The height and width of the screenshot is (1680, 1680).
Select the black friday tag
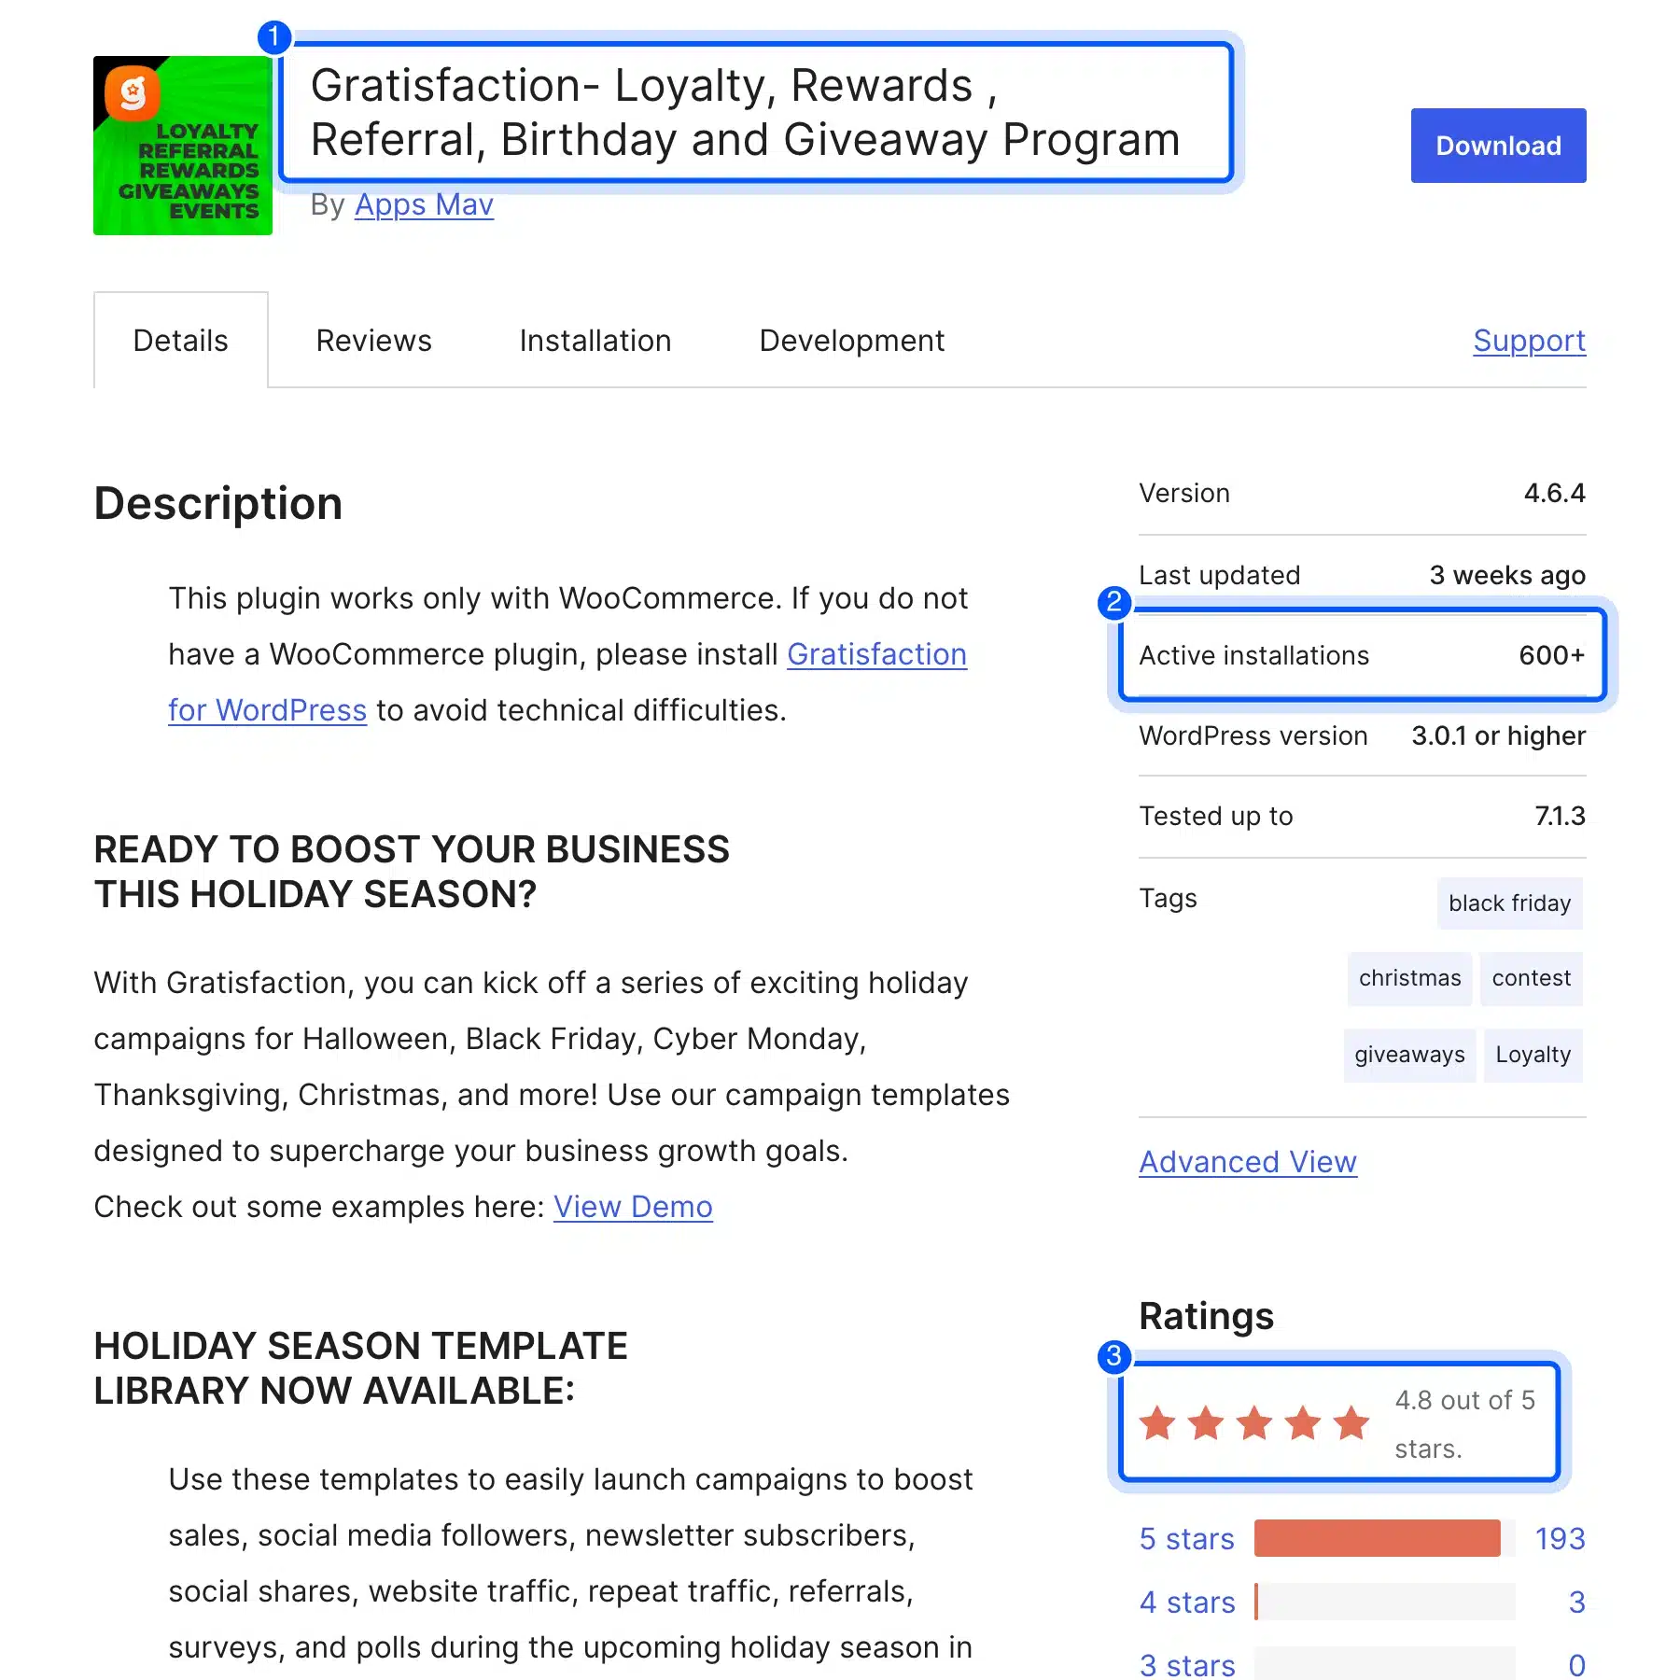pos(1510,903)
